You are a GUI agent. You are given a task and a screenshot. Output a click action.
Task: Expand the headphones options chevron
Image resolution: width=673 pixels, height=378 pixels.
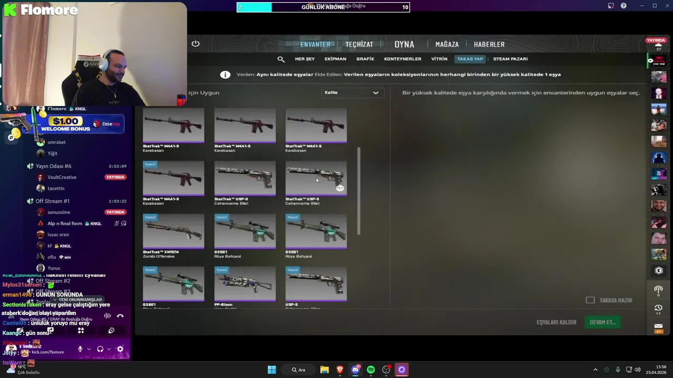tap(109, 349)
